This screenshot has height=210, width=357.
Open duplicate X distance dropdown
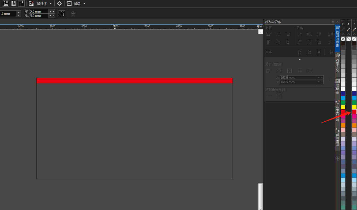click(50, 11)
